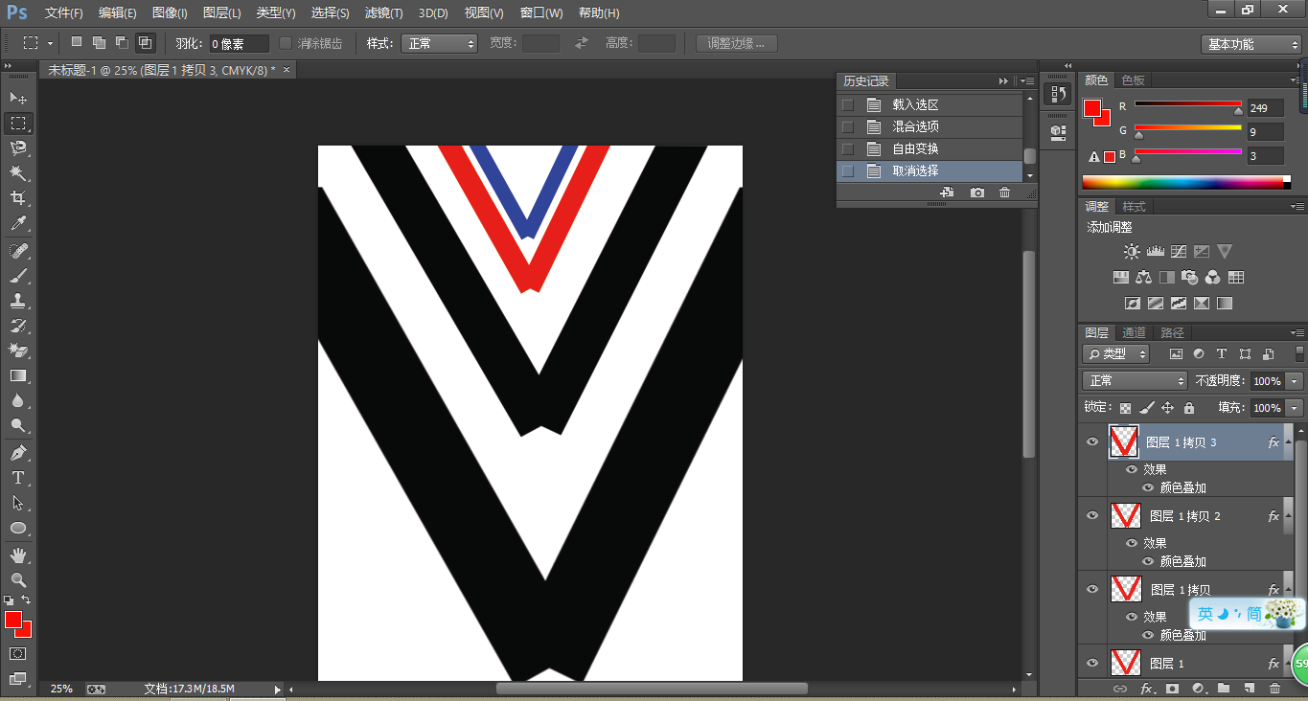Open tool preset picker arrow

tap(50, 43)
